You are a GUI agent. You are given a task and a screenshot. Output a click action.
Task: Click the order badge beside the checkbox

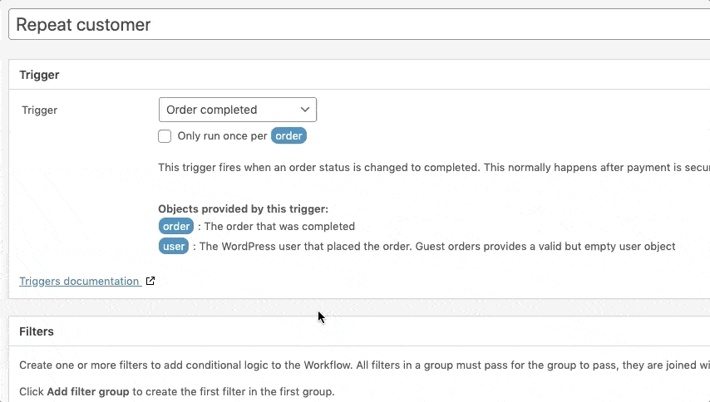click(x=288, y=136)
